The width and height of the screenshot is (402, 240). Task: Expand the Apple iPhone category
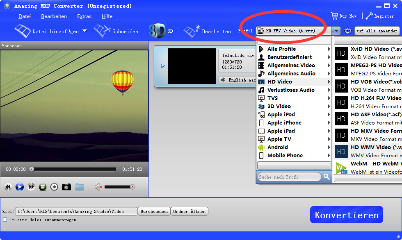(294, 122)
